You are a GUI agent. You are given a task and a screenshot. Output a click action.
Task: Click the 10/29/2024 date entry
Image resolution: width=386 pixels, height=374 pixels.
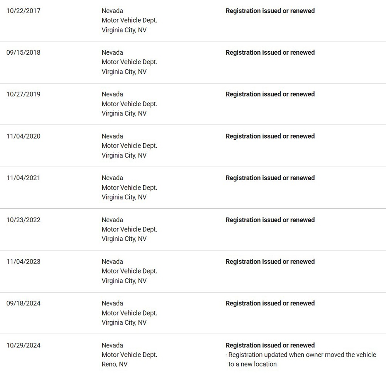[23, 345]
